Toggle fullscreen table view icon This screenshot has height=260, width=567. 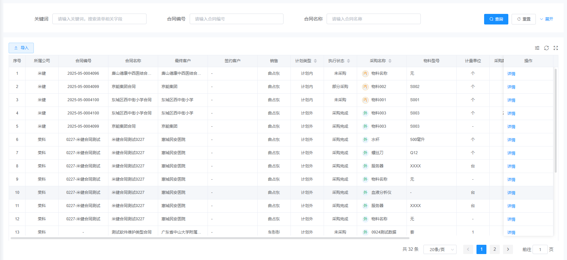tap(556, 48)
